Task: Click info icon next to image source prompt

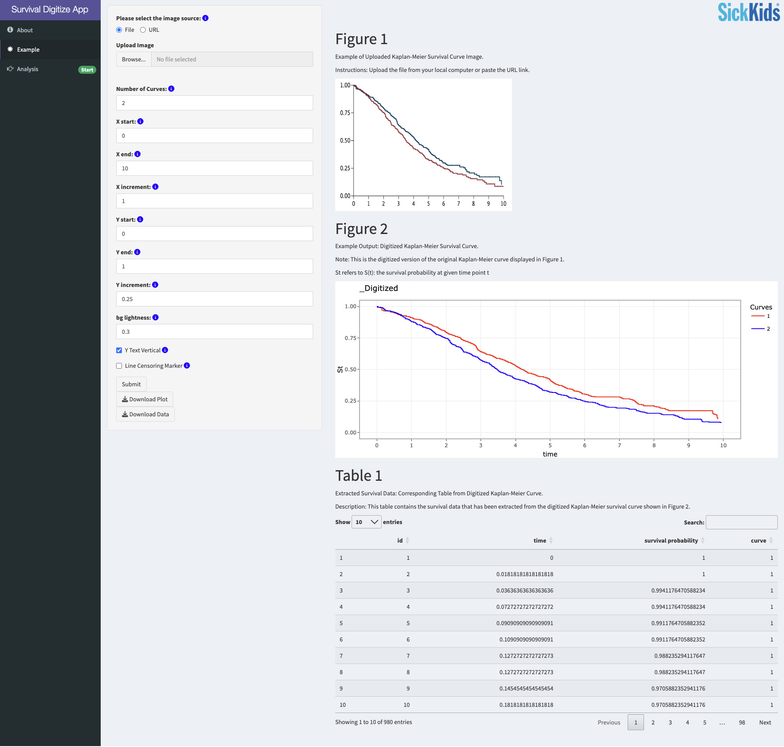Action: (205, 18)
